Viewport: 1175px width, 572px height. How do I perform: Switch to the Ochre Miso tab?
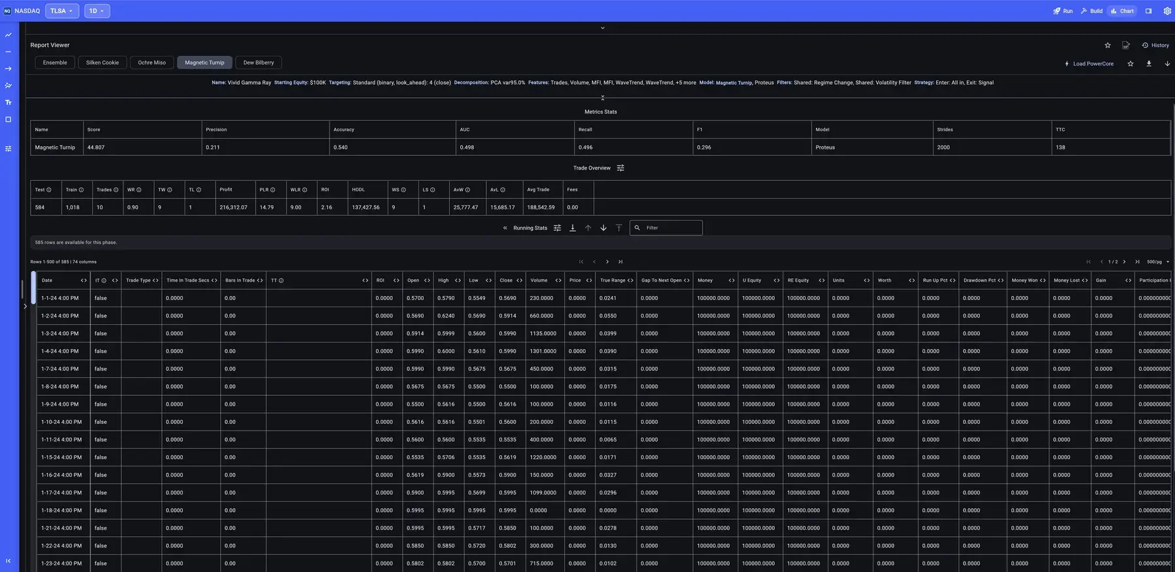152,63
